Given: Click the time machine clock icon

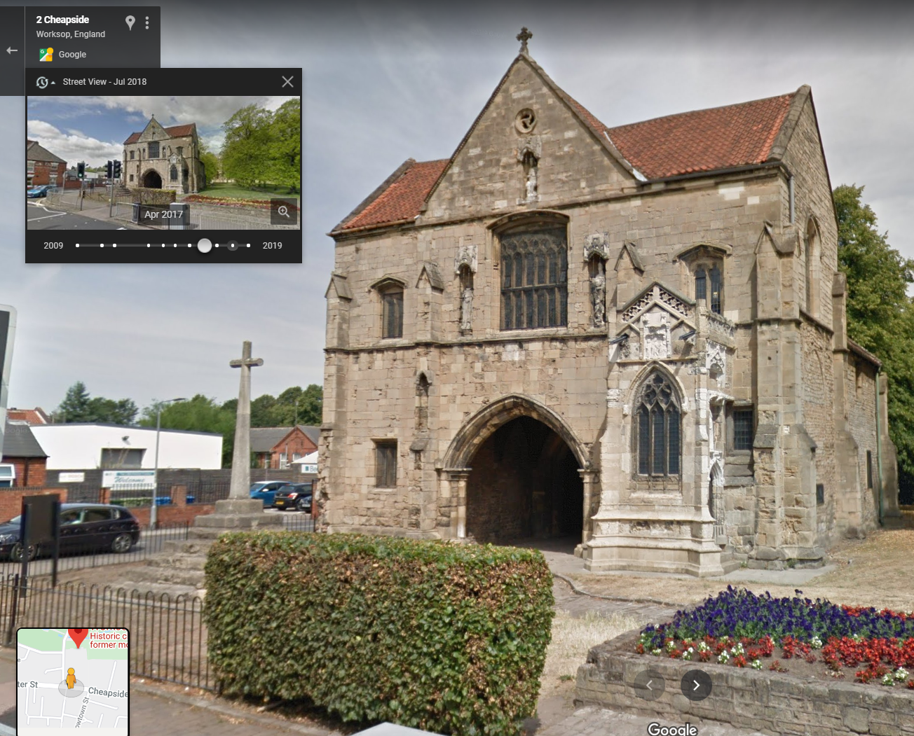Looking at the screenshot, I should 42,82.
